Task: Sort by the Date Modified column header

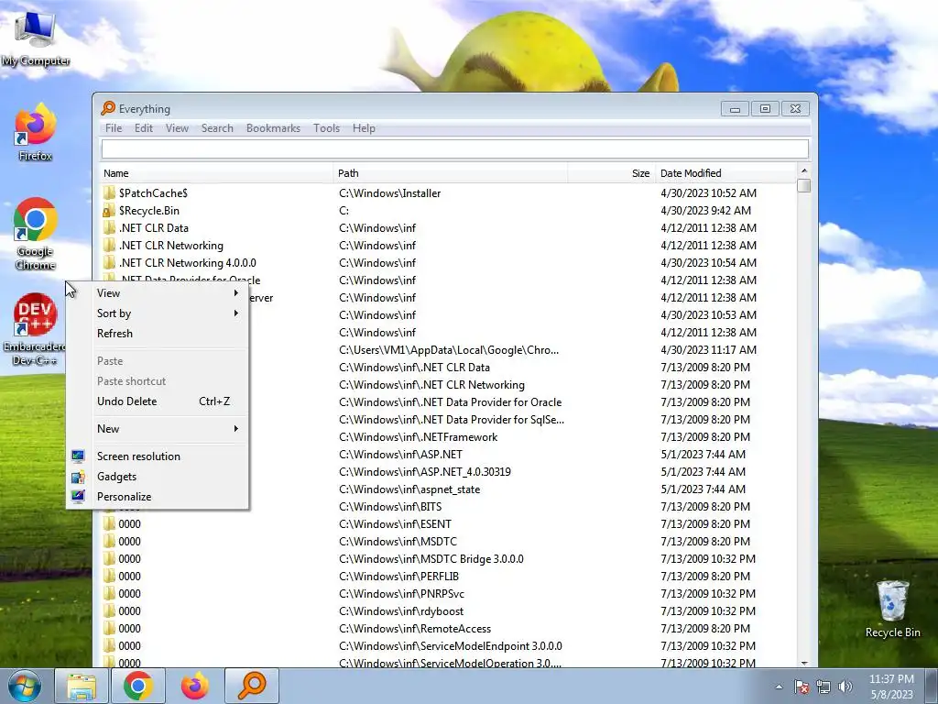Action: tap(726, 173)
